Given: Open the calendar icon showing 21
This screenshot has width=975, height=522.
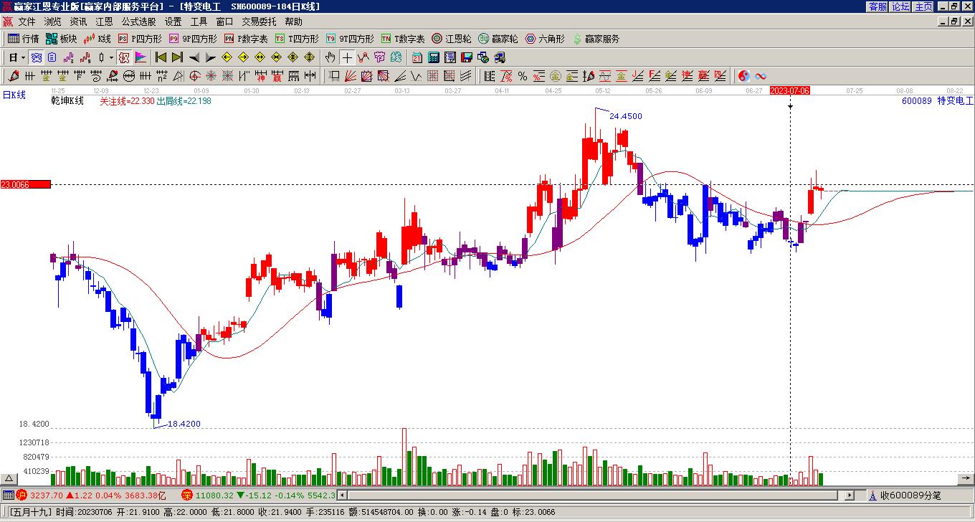Looking at the screenshot, I should pos(417,57).
